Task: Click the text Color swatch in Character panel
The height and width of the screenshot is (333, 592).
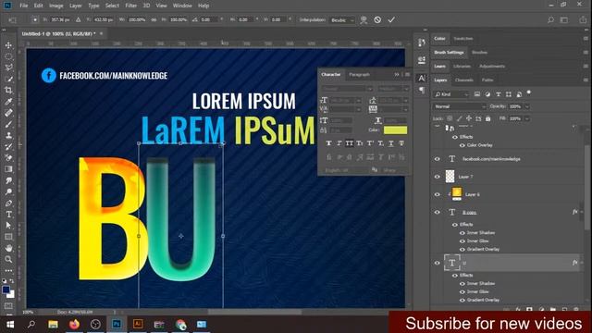Action: (395, 129)
